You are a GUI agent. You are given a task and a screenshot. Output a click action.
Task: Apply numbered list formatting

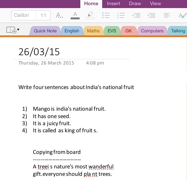pyautogui.click(x=121, y=15)
